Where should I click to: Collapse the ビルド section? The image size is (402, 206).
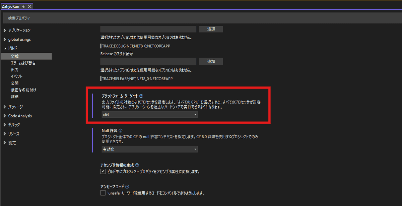point(5,48)
